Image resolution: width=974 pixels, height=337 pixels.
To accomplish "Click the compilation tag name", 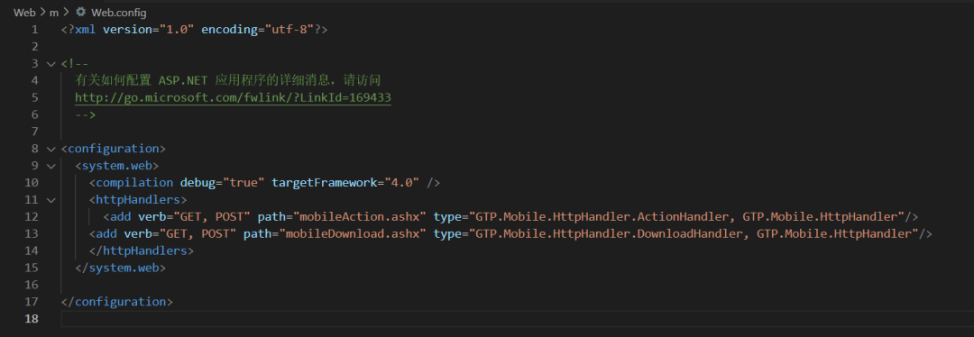I will 134,182.
